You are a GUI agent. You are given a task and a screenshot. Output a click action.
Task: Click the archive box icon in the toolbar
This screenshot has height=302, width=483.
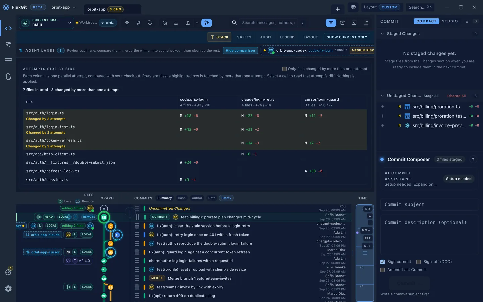342,23
